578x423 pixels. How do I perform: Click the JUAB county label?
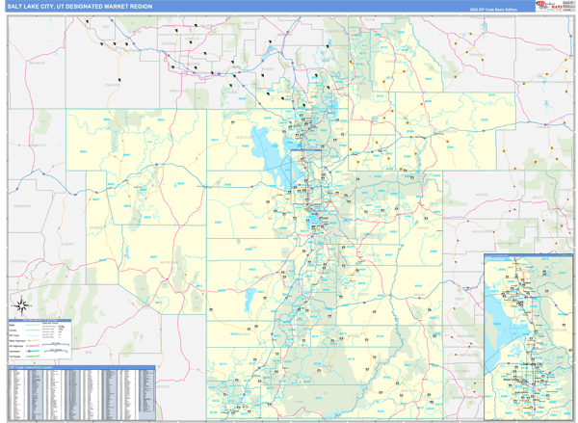click(x=252, y=248)
